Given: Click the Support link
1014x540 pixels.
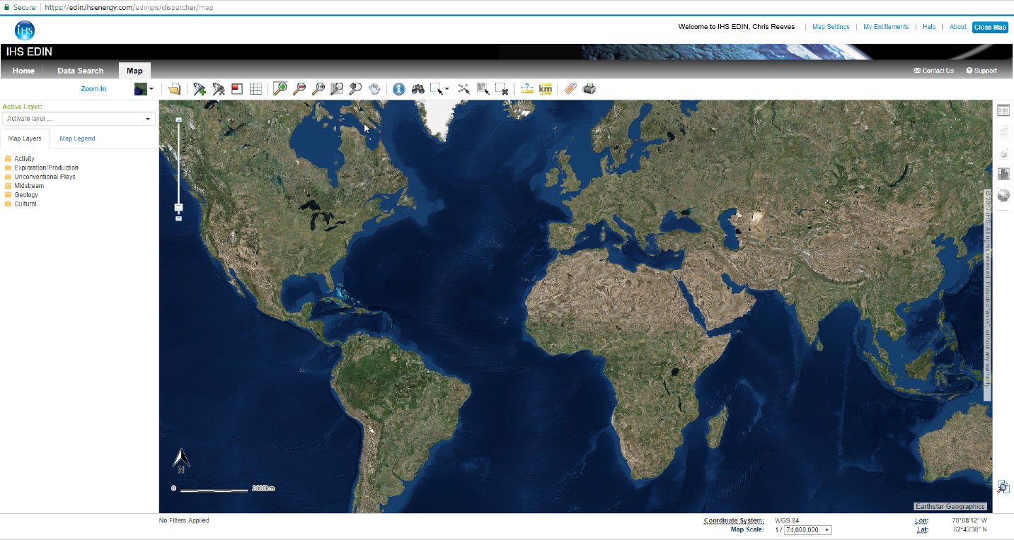Looking at the screenshot, I should 981,71.
